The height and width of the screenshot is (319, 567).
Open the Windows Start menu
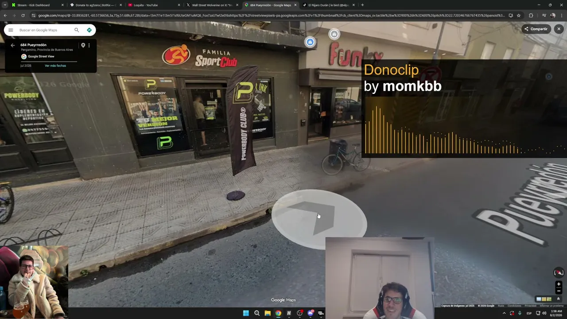tap(246, 313)
